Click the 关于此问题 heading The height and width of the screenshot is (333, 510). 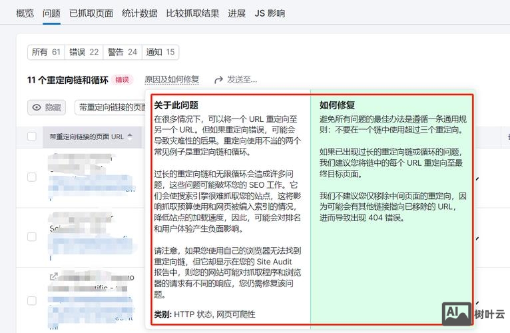pyautogui.click(x=176, y=105)
